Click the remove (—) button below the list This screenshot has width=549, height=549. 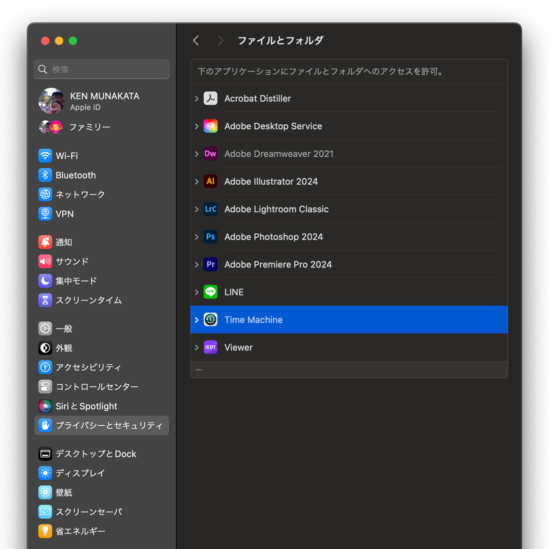tap(198, 369)
